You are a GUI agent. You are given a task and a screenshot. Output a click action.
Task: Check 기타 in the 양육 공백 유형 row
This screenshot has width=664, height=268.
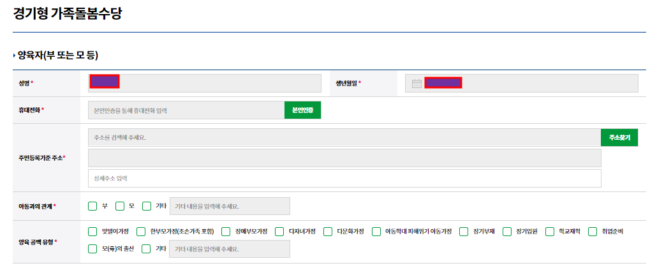(x=146, y=249)
